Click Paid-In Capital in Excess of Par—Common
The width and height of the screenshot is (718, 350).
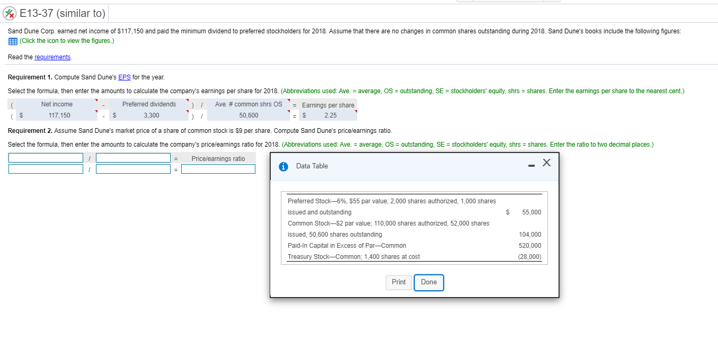pyautogui.click(x=347, y=246)
